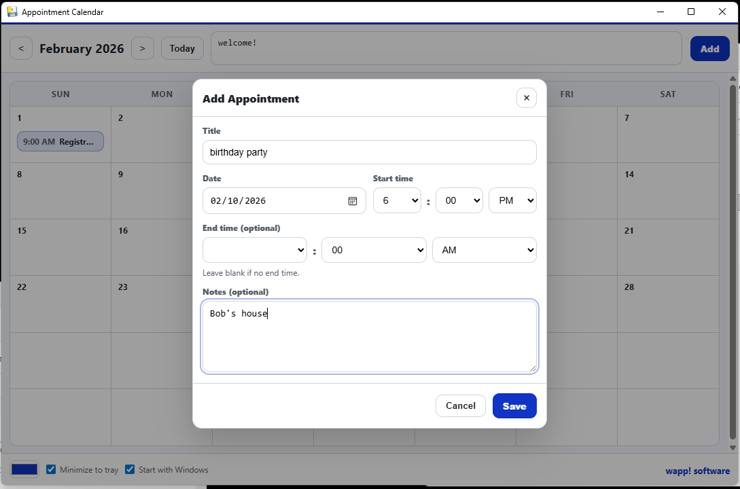Click the Title field containing birthday party
Viewport: 740px width, 489px height.
(x=370, y=152)
